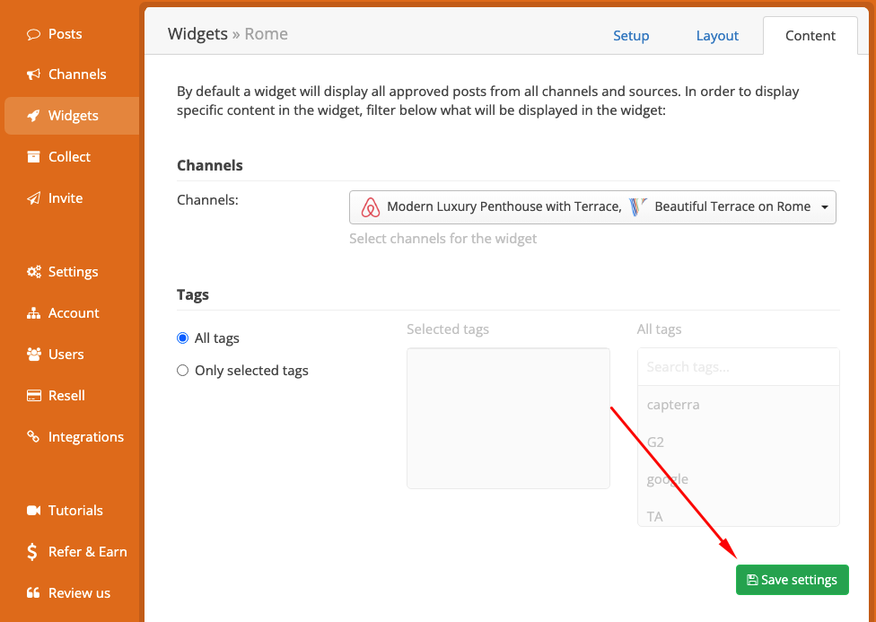Select the All tags radio button
876x622 pixels.
183,338
